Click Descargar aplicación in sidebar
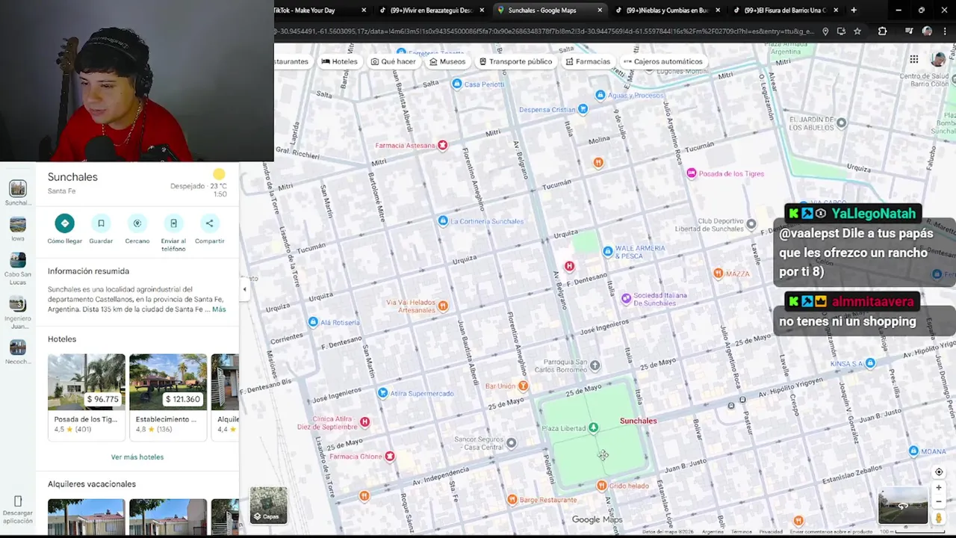 (x=18, y=509)
